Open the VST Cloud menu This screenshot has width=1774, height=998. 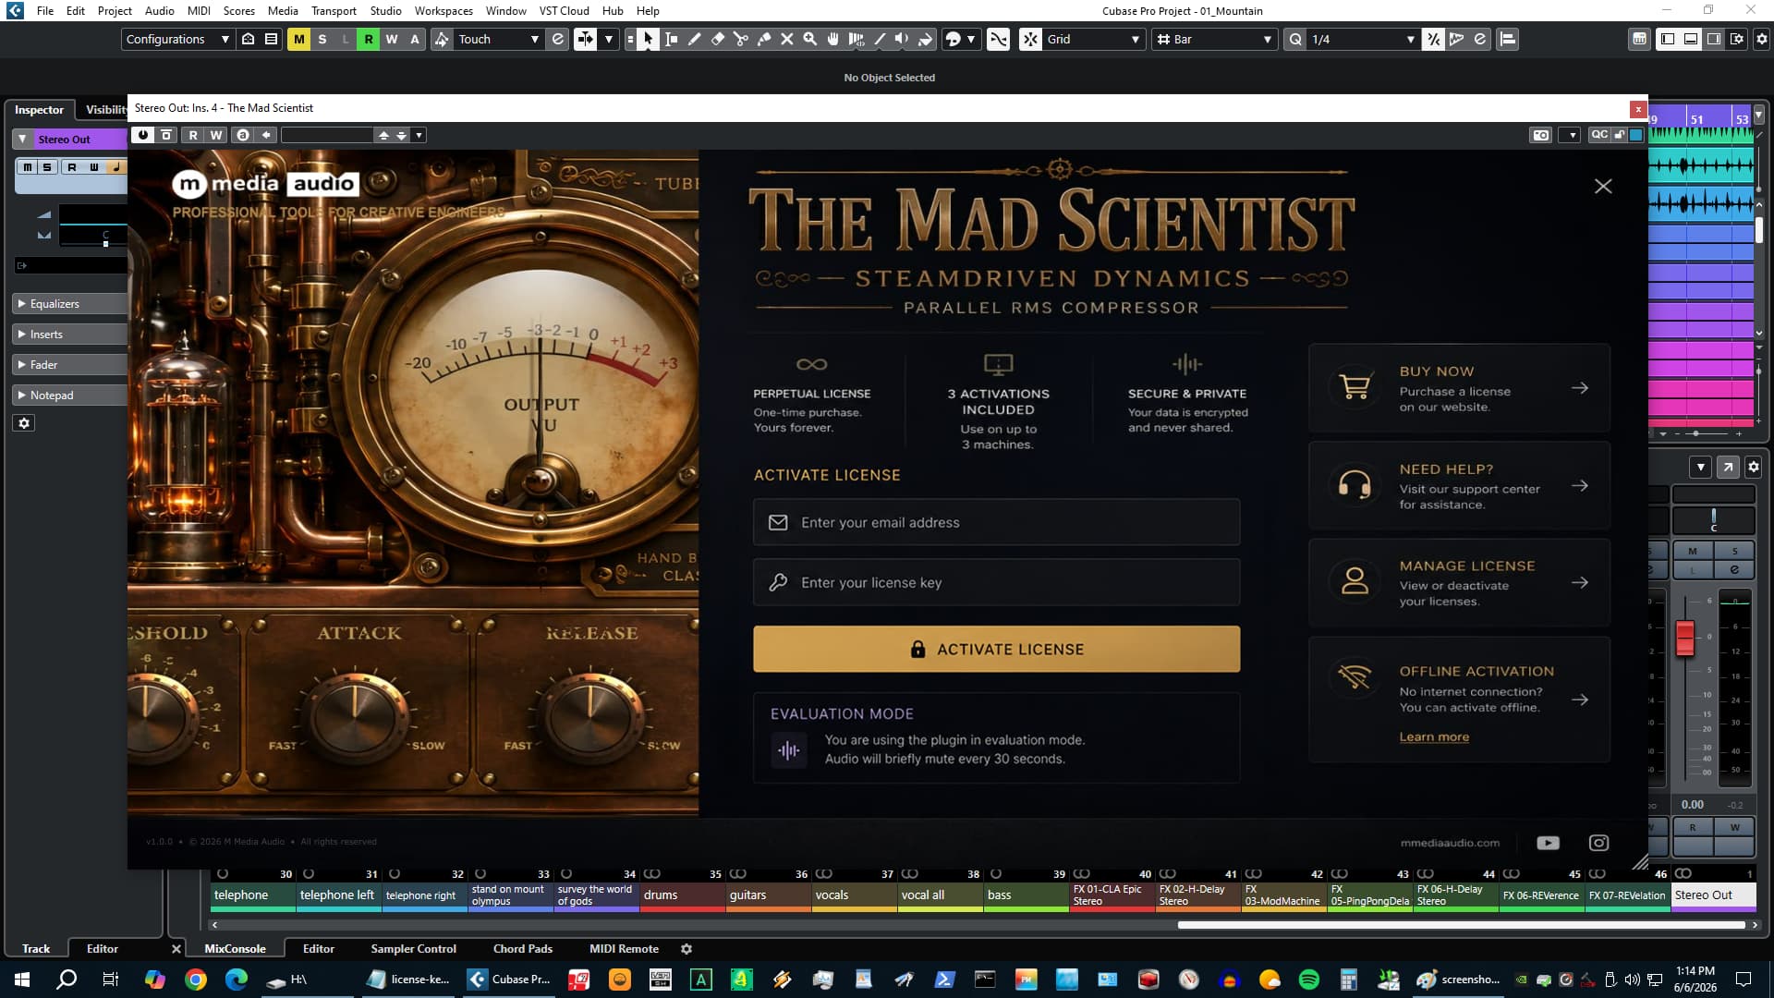[x=564, y=10]
